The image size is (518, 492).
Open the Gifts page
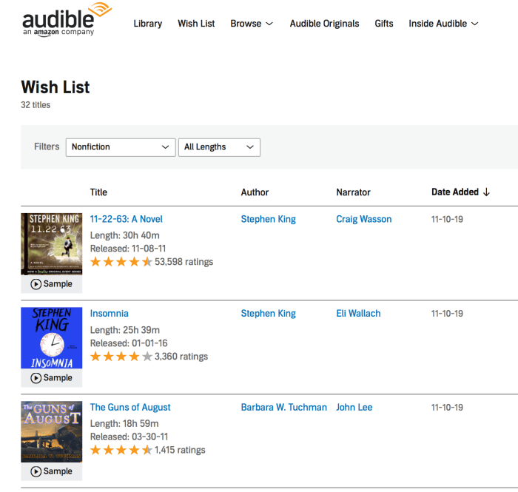(384, 24)
